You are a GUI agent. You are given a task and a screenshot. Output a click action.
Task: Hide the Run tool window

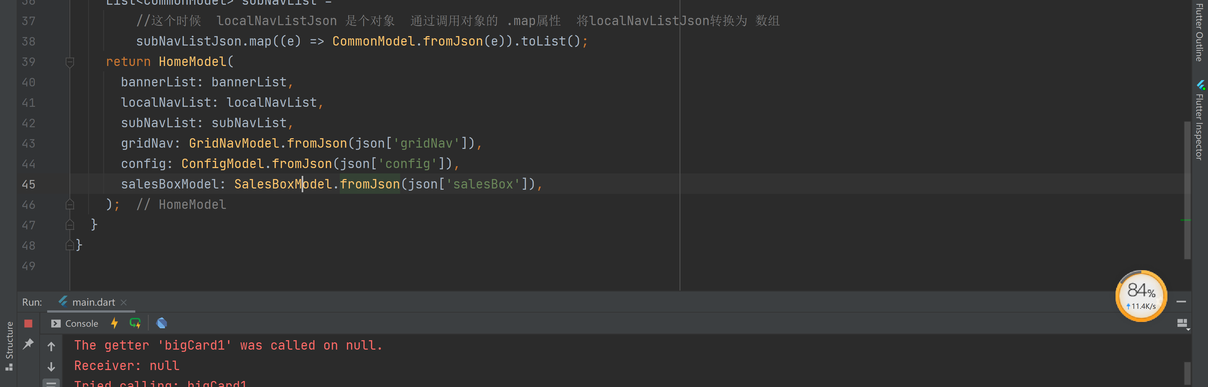(x=1181, y=302)
